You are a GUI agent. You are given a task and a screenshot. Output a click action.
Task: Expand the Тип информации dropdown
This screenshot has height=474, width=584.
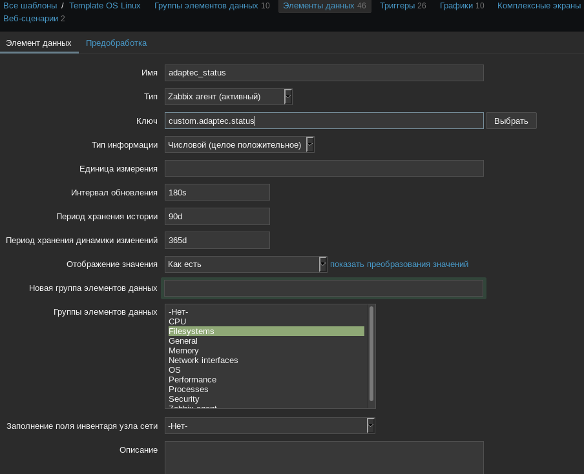pyautogui.click(x=239, y=144)
